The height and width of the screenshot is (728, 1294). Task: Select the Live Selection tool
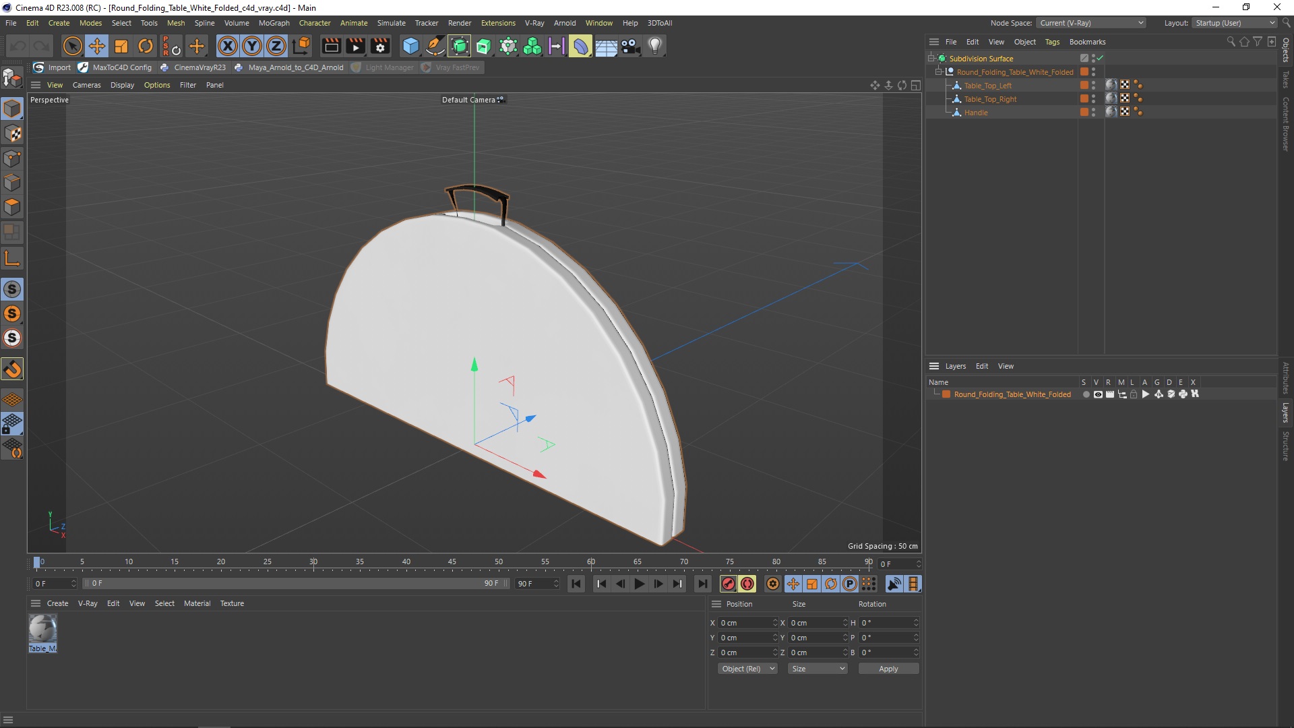click(72, 47)
